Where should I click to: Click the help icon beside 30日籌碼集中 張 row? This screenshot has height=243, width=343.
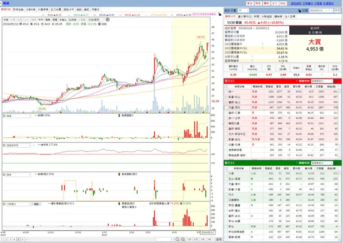[x=262, y=44]
